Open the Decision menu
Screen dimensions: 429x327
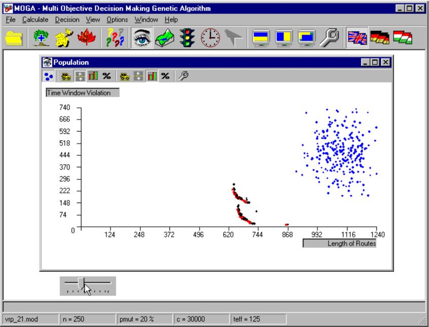click(x=67, y=20)
